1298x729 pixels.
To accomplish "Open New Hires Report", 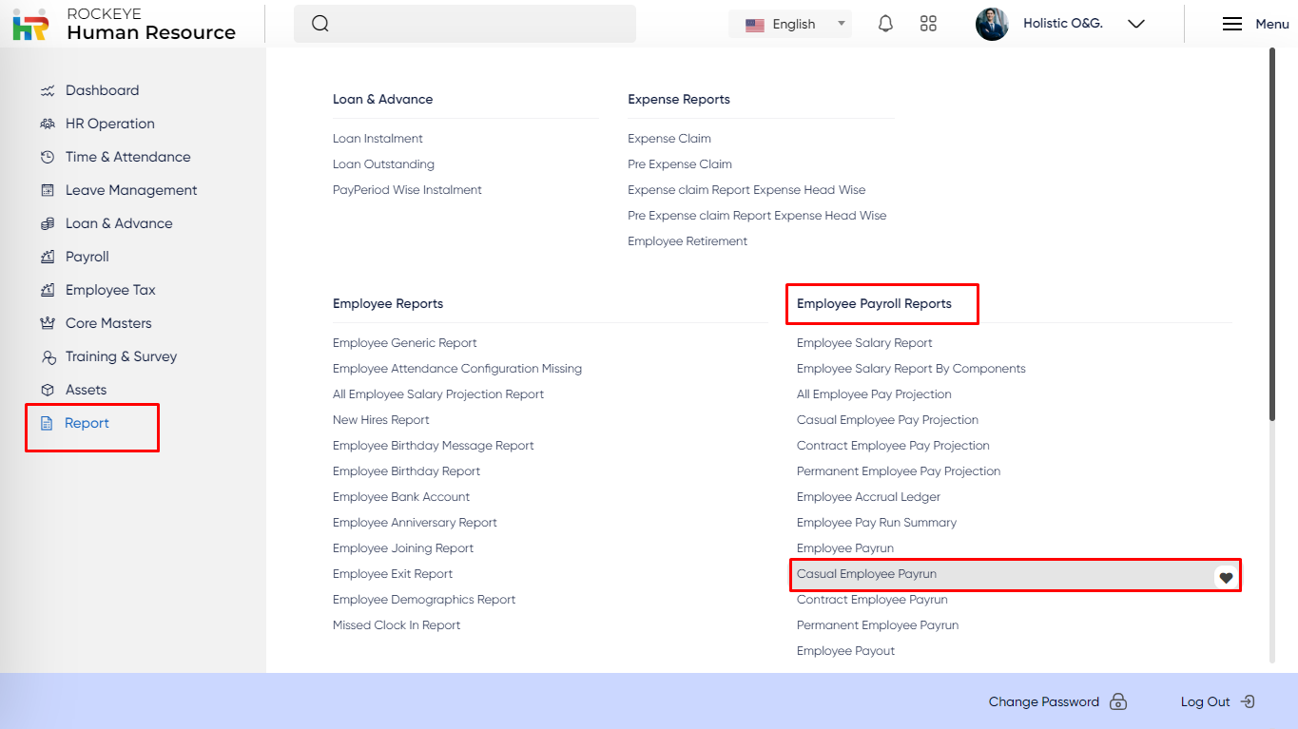I will pos(381,420).
